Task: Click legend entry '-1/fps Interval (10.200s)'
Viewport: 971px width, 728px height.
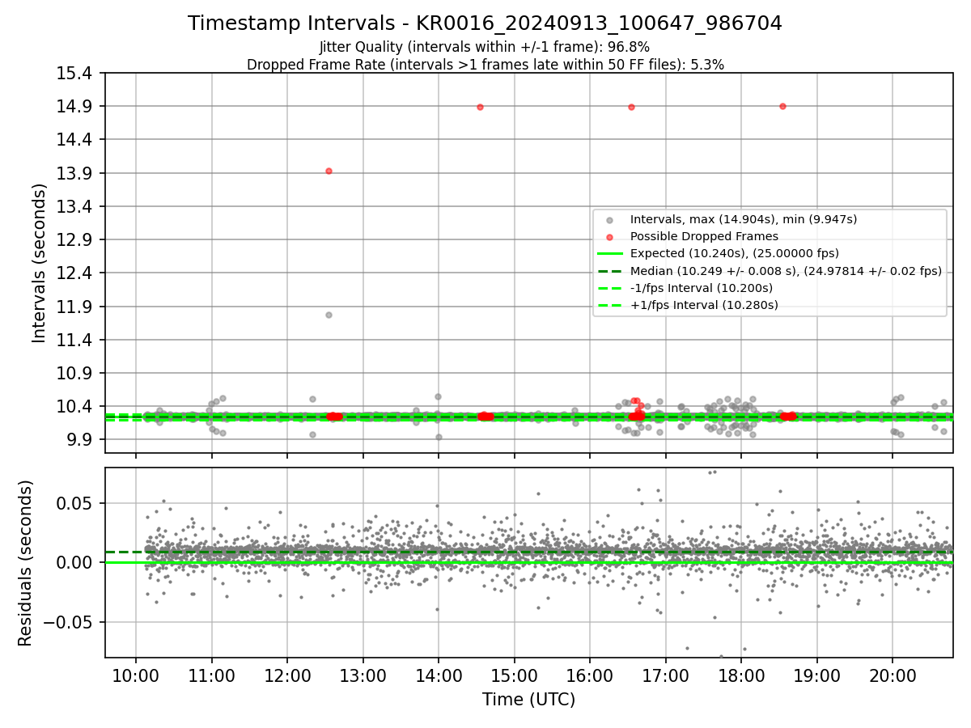Action: (x=702, y=288)
